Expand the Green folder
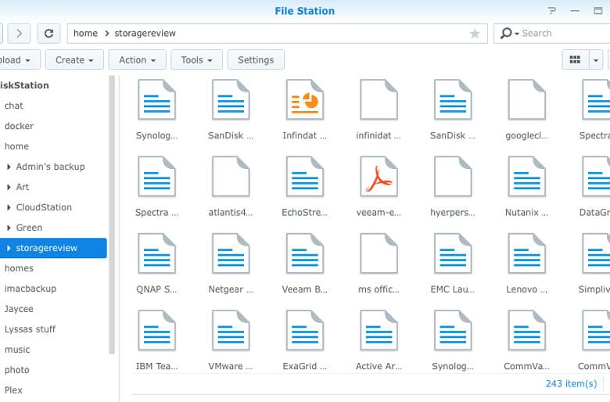The width and height of the screenshot is (610, 402). click(9, 228)
